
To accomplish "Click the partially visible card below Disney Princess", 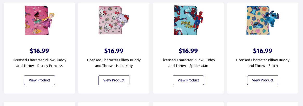I will pyautogui.click(x=39, y=104).
